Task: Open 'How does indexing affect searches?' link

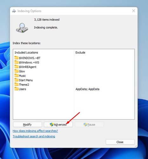Action: point(35,131)
